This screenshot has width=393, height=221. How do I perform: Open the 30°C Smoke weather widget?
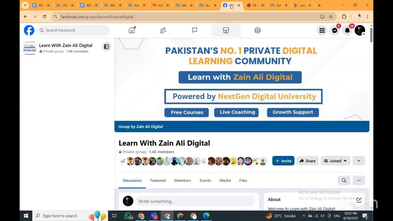tap(281, 216)
